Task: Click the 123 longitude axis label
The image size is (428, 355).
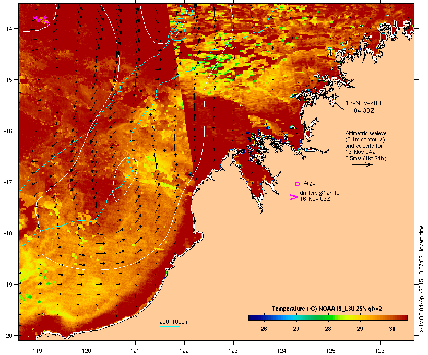Action: [x=233, y=351]
